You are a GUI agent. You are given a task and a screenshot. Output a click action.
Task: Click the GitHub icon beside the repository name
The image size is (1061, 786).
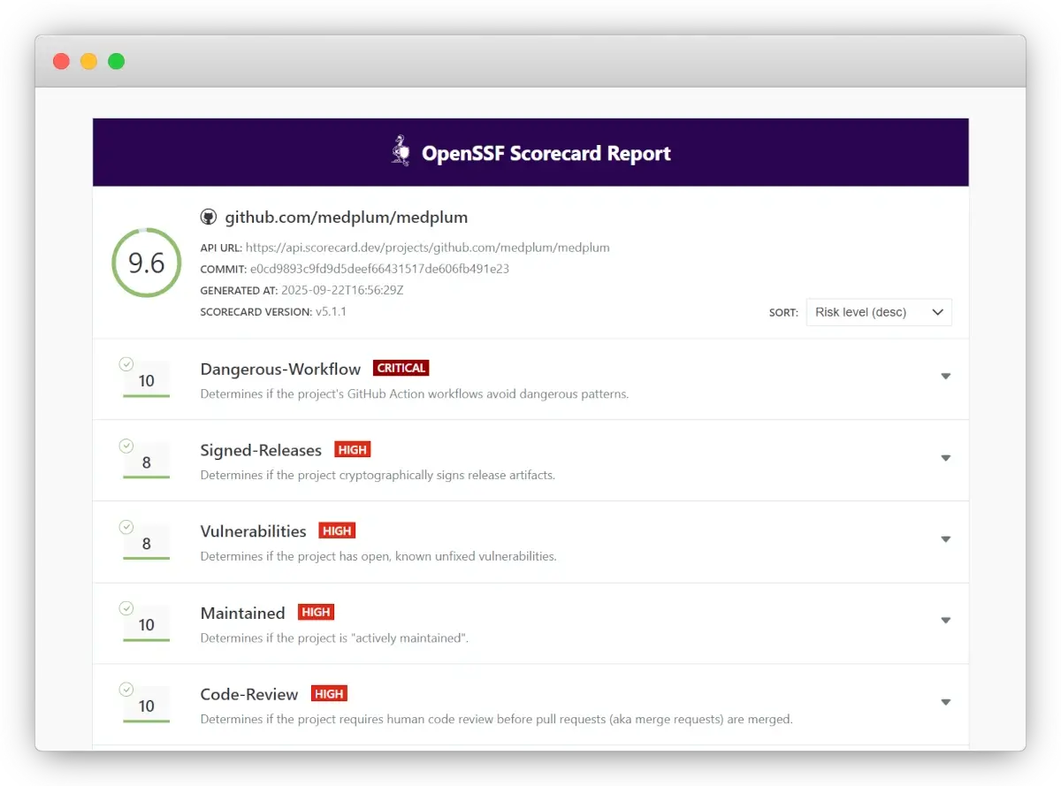[x=209, y=216]
